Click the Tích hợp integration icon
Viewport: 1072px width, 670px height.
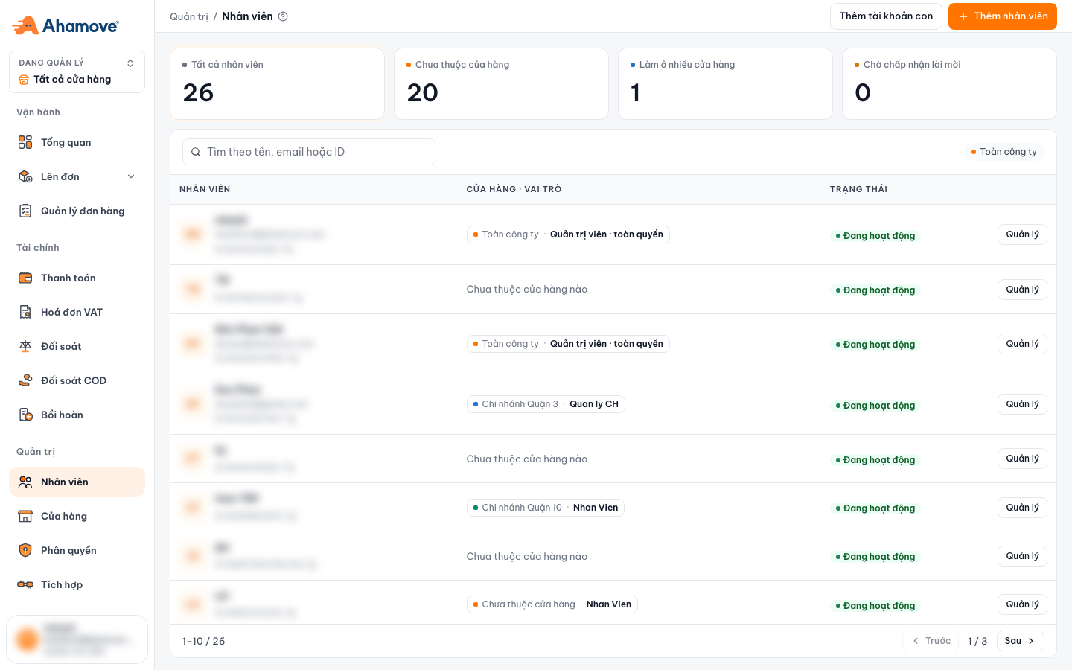[x=25, y=584]
